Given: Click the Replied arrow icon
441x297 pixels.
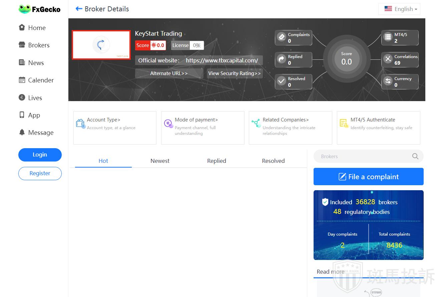Looking at the screenshot, I should 282,59.
